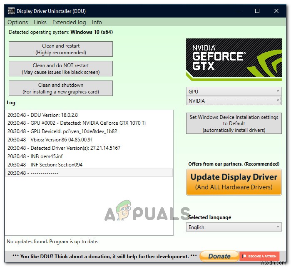Select log line INF Section: Section094
The height and width of the screenshot is (267, 291).
89,165
